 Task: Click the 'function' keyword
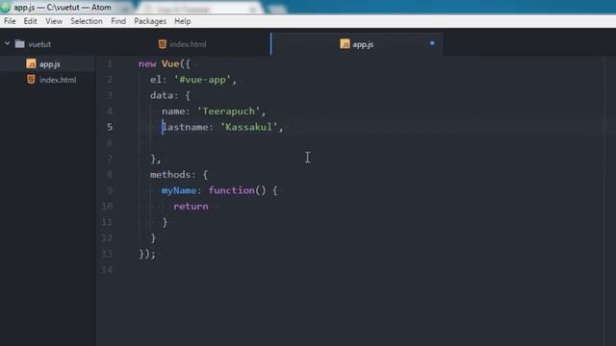click(231, 190)
